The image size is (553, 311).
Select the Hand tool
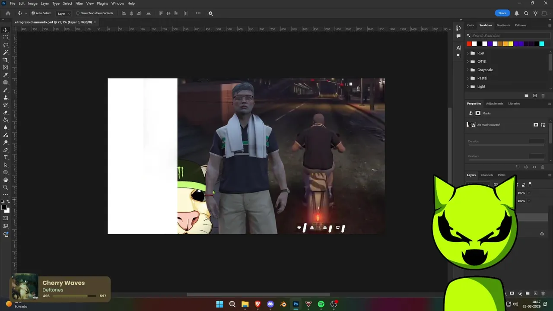coord(6,180)
